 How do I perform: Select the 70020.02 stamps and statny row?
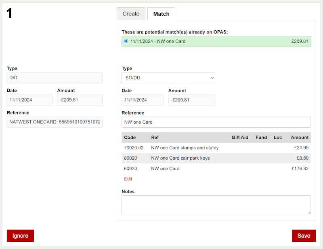216,148
